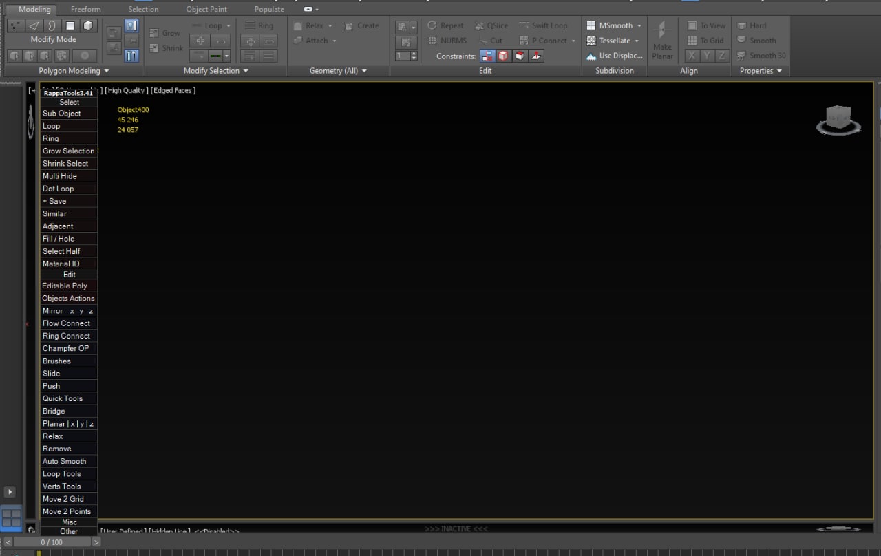
Task: Click Sub Object in RappaTools
Action: 69,114
